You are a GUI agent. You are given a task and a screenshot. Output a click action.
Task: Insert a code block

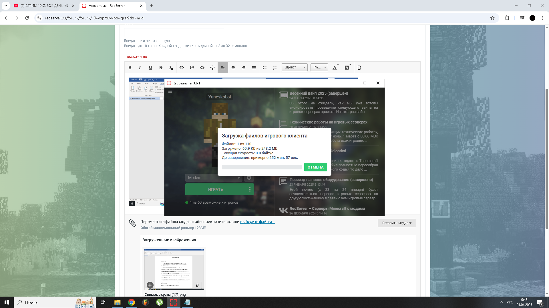[202, 68]
